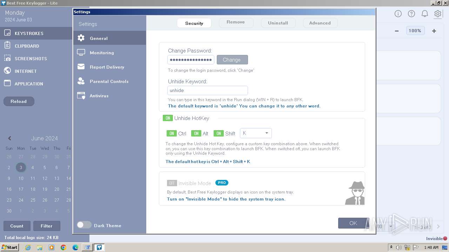Switch to the Uninstall tab
Image resolution: width=449 pixels, height=252 pixels.
[278, 23]
